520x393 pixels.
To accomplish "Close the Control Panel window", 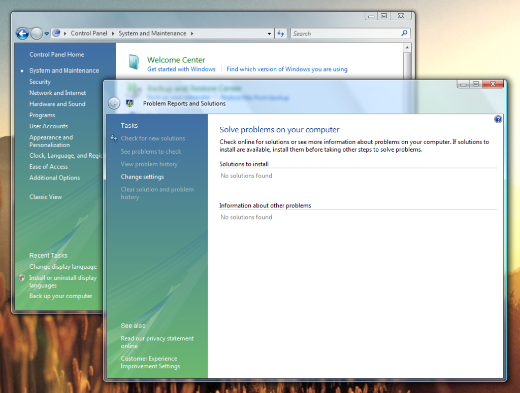I will pyautogui.click(x=401, y=16).
